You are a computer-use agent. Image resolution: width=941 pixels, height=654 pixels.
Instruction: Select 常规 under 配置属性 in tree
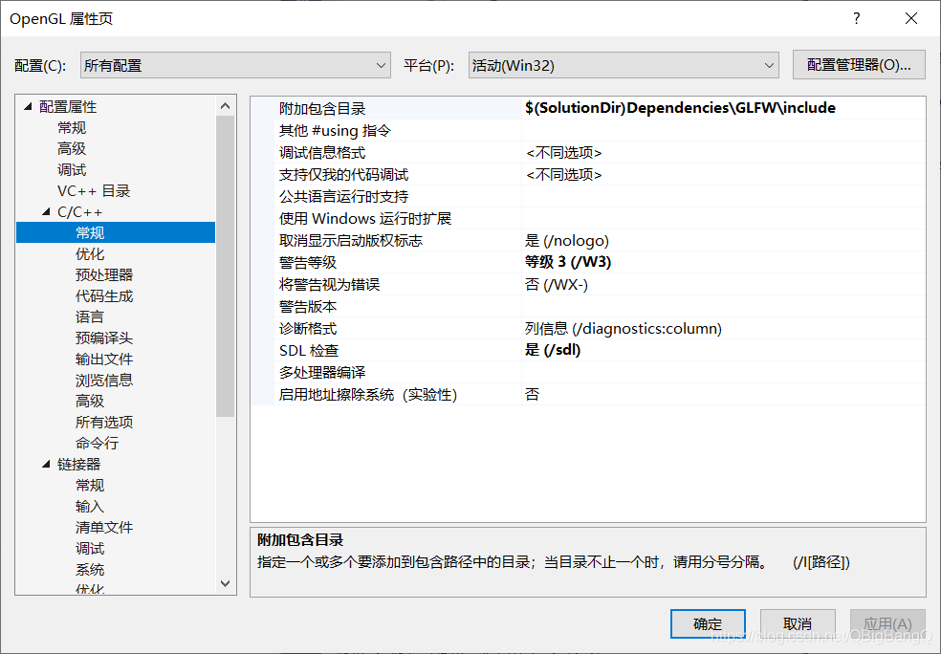click(x=72, y=128)
